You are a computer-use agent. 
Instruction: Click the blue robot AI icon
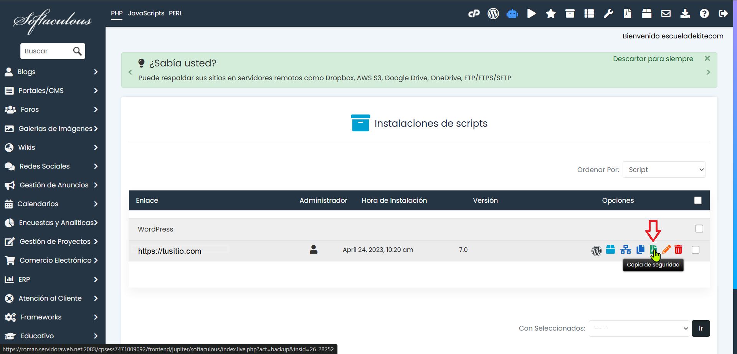point(512,14)
